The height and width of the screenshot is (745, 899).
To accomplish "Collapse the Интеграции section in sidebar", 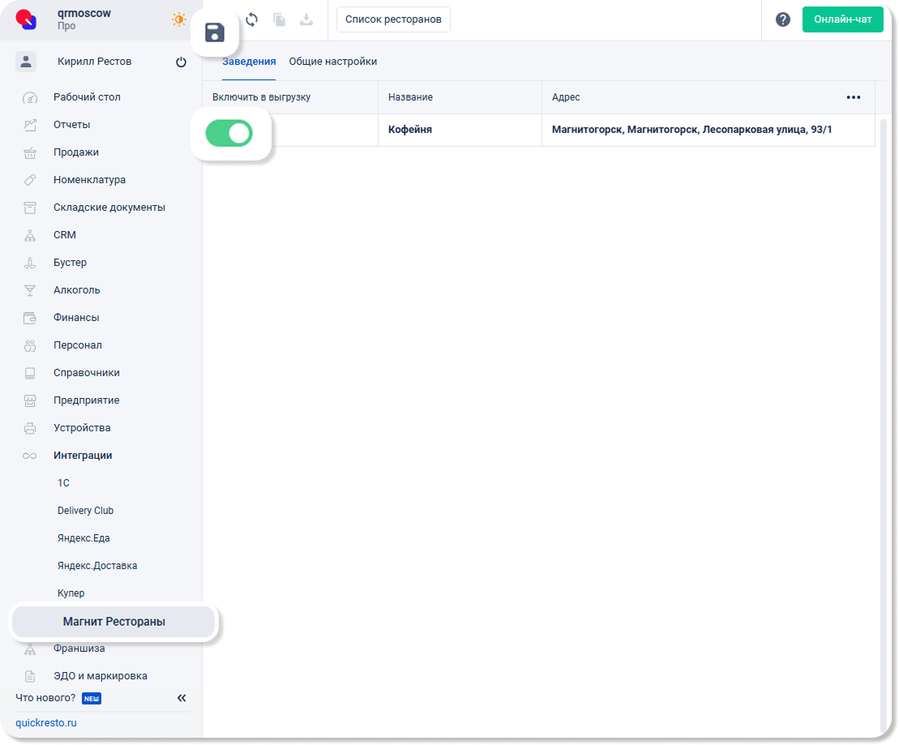I will click(83, 456).
